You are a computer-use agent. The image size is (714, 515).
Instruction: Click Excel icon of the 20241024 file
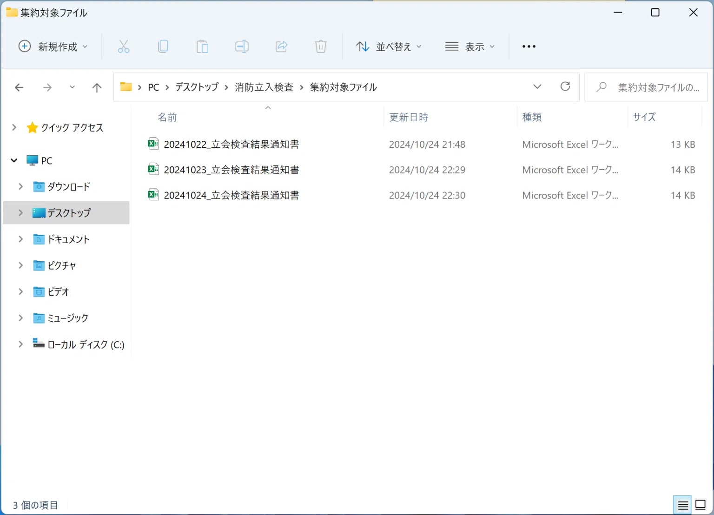click(x=153, y=195)
